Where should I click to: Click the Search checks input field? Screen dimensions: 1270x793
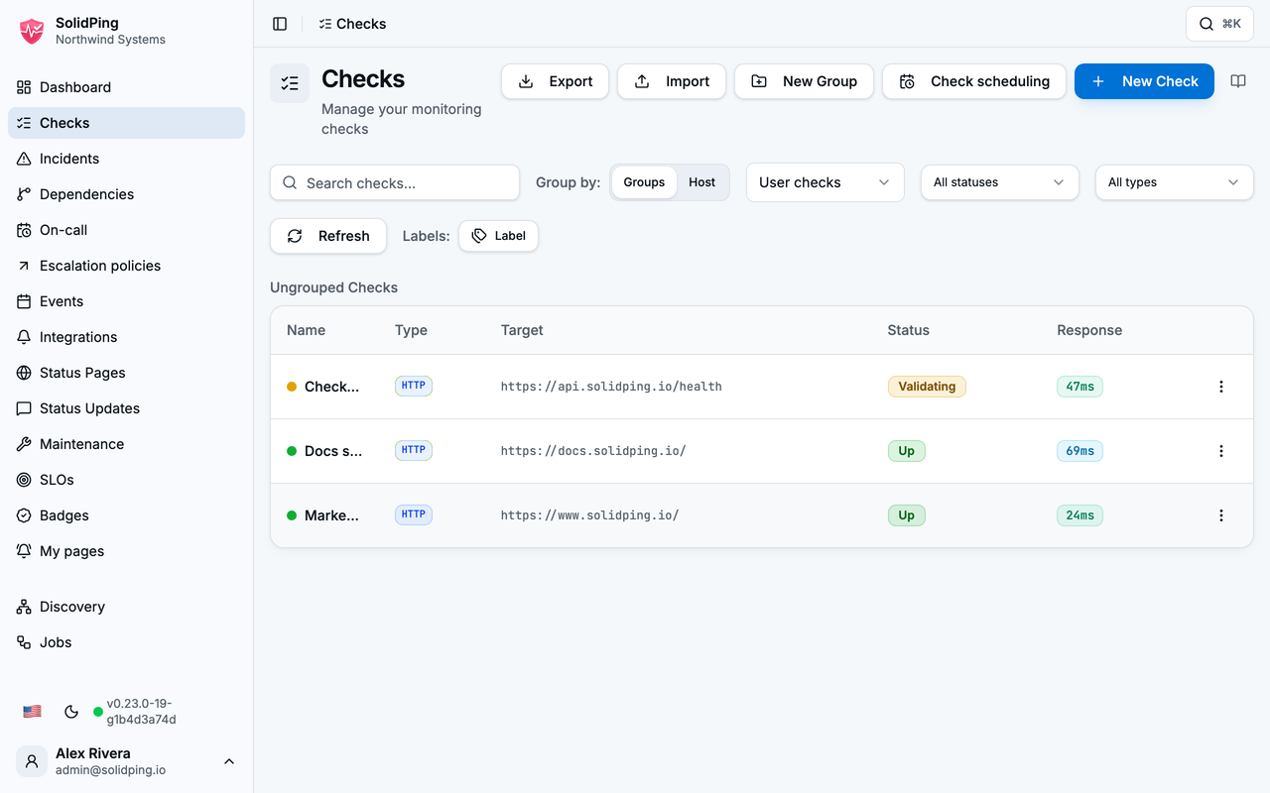[x=395, y=182]
